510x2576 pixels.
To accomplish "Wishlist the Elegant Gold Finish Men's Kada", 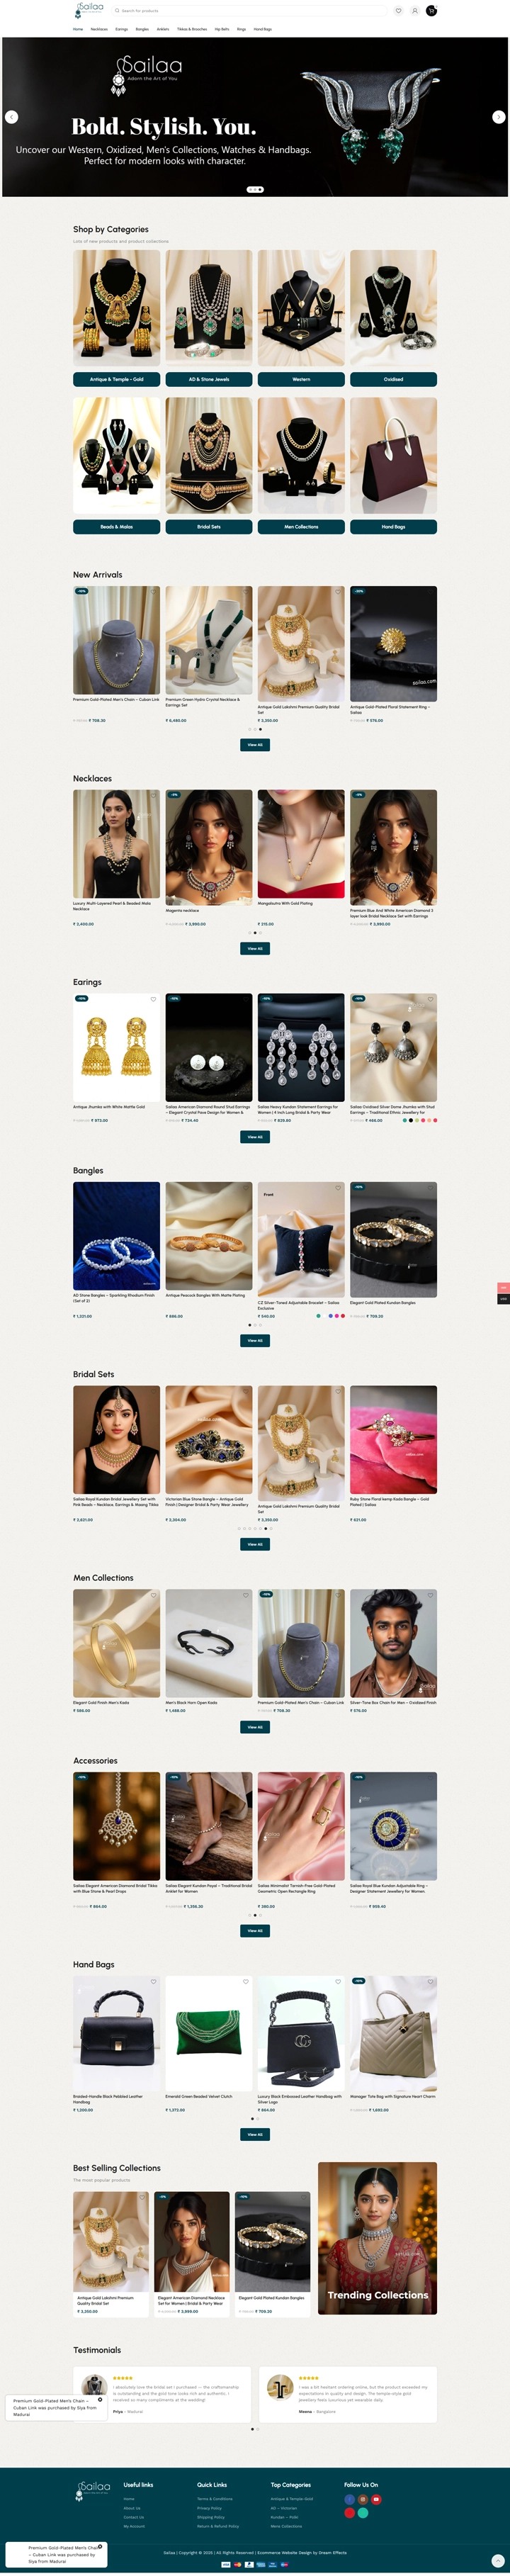I will 153,1595.
